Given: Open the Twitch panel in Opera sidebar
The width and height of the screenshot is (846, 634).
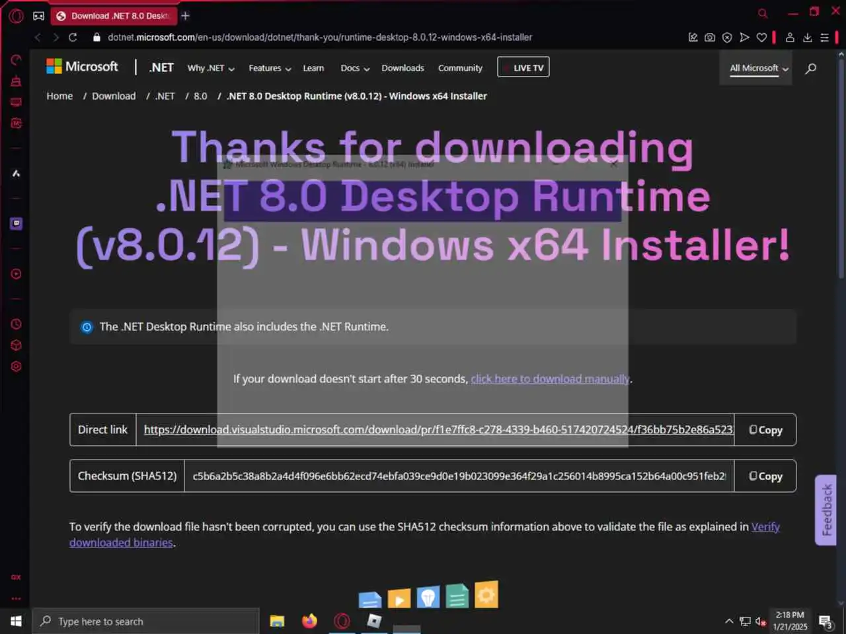Looking at the screenshot, I should (x=17, y=223).
